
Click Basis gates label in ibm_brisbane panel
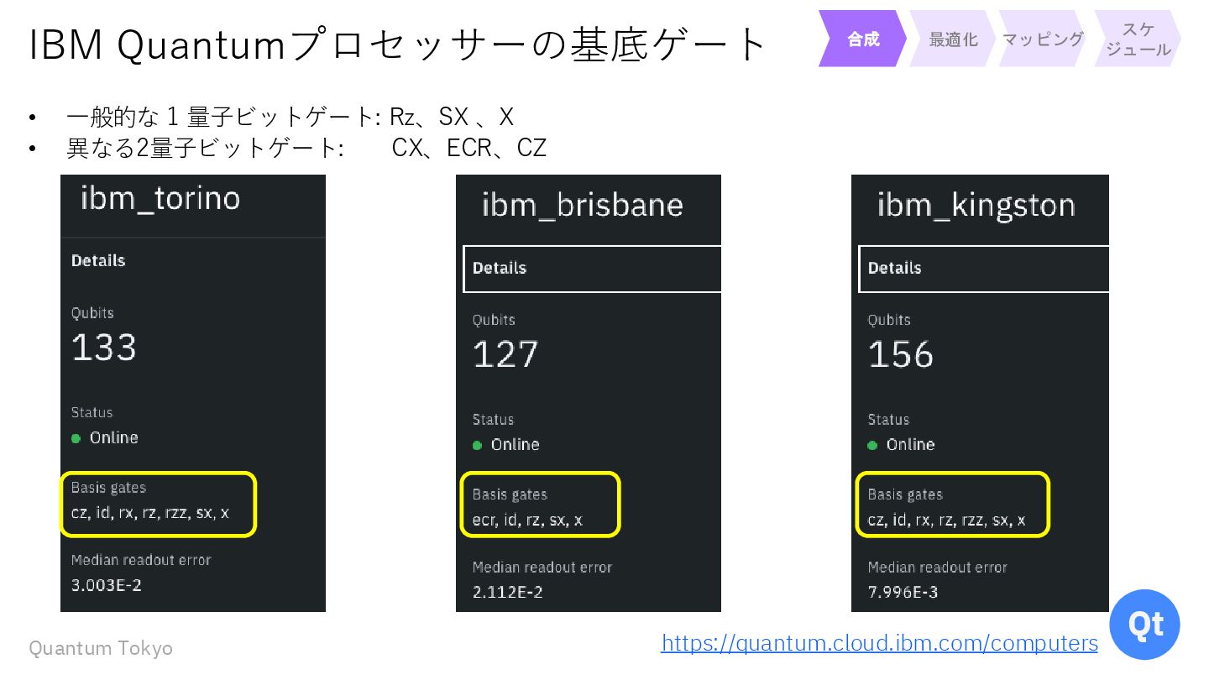coord(510,494)
